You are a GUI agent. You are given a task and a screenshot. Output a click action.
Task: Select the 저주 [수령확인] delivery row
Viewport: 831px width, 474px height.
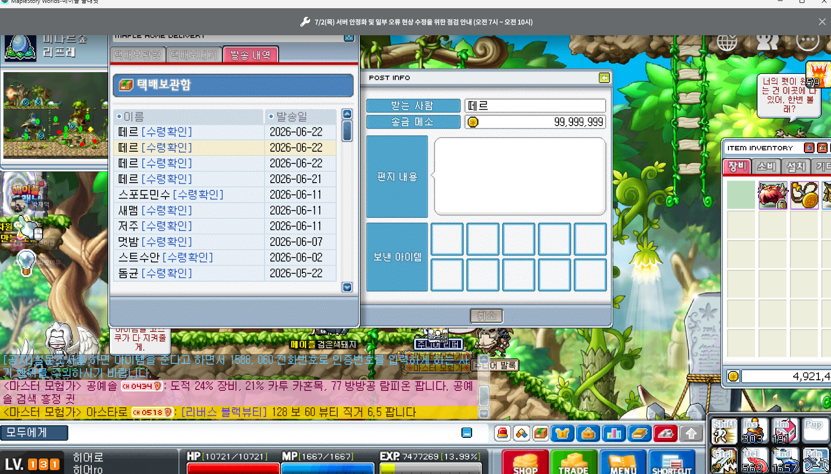coord(225,226)
